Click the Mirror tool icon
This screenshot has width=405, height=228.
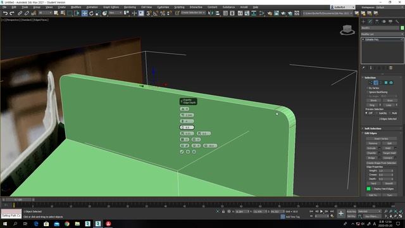(x=211, y=13)
